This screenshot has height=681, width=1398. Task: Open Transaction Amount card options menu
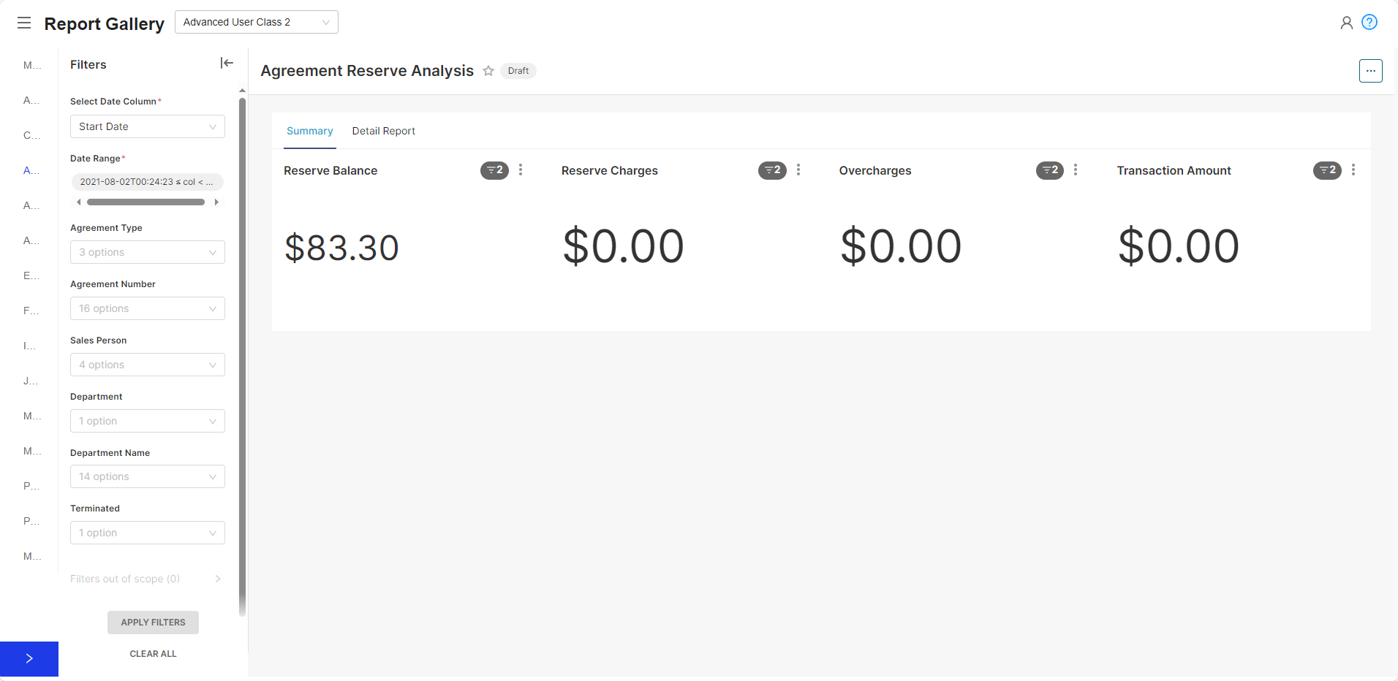tap(1353, 170)
